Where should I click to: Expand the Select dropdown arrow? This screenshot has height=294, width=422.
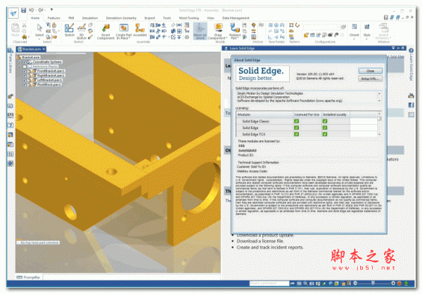[39, 39]
